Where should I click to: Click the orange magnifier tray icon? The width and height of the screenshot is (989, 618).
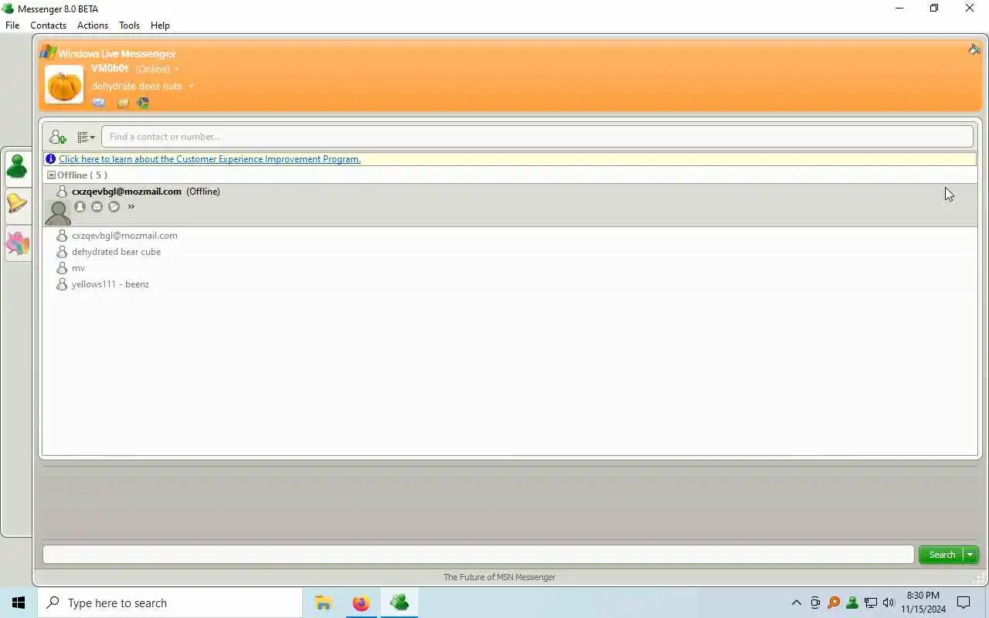[834, 603]
